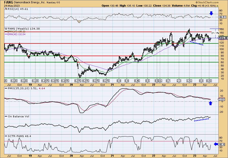Click the green EMA(17) legend line
The image size is (228, 158).
click(x=6, y=32)
